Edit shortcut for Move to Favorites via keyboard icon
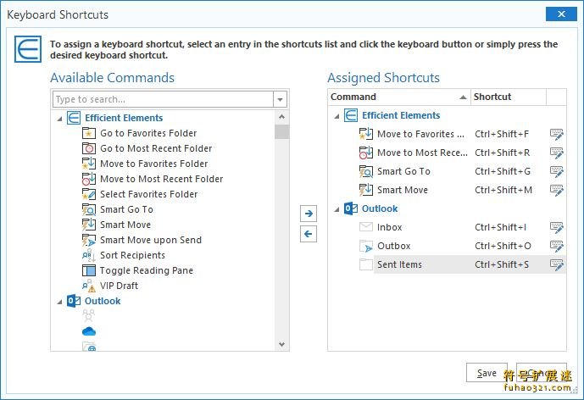 (x=556, y=134)
